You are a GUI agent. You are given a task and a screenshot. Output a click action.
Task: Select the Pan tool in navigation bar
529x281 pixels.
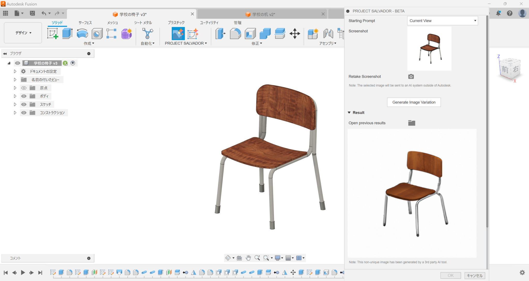pos(248,258)
